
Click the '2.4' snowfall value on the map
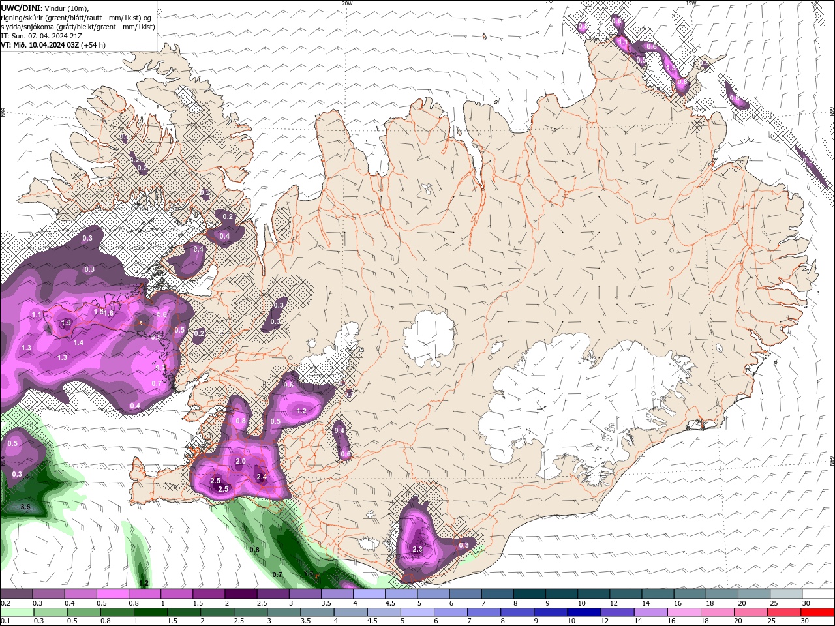point(262,477)
